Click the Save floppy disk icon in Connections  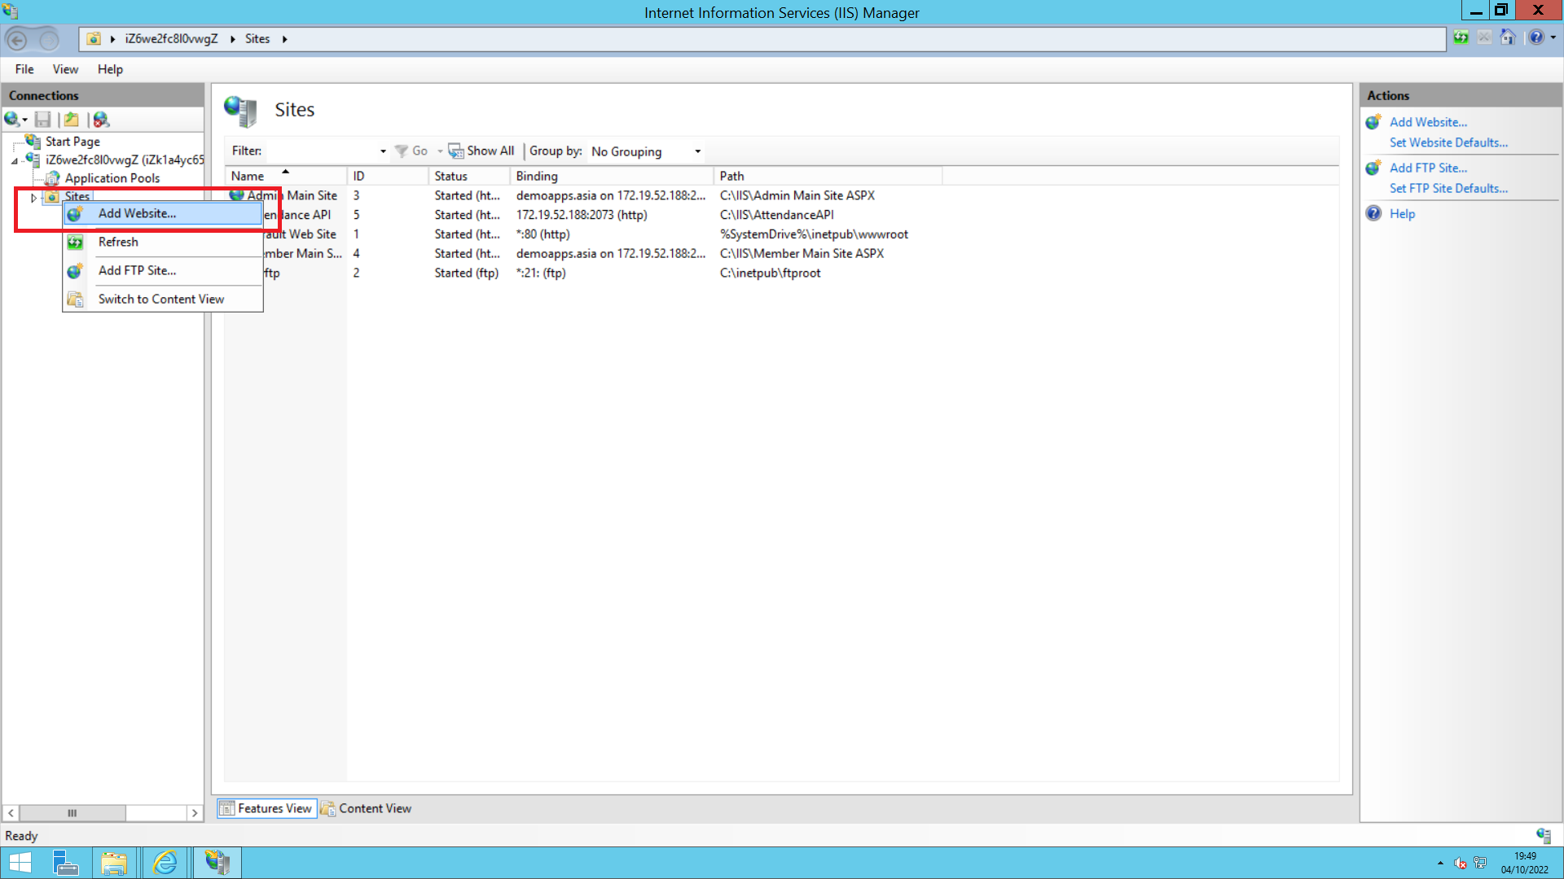(43, 120)
